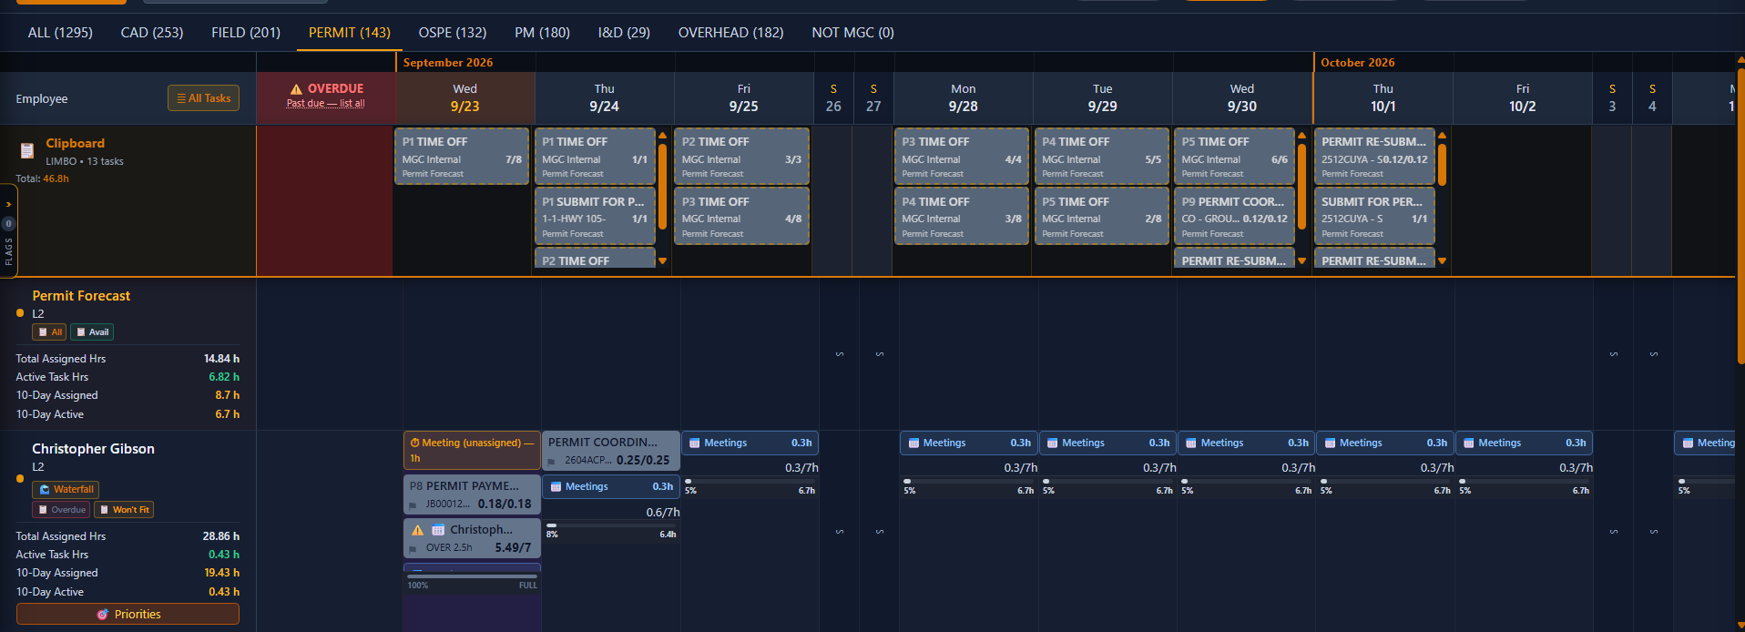Click the target icon in the Priorities button
Image resolution: width=1745 pixels, height=632 pixels.
point(103,615)
